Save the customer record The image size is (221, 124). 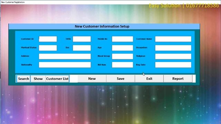[121, 79]
